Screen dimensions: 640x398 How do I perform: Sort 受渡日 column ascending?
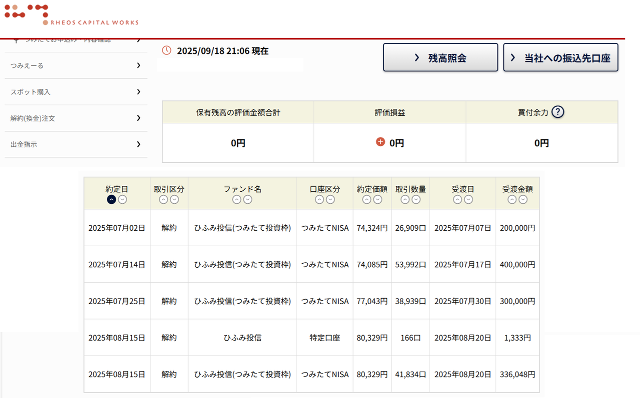[x=457, y=199]
